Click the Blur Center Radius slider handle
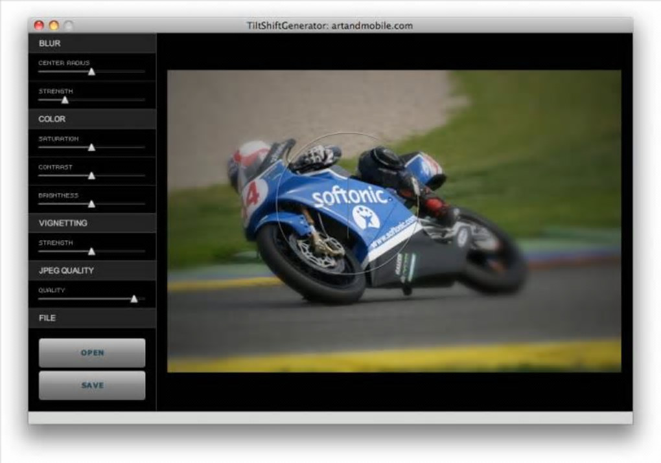The image size is (661, 463). pyautogui.click(x=91, y=72)
